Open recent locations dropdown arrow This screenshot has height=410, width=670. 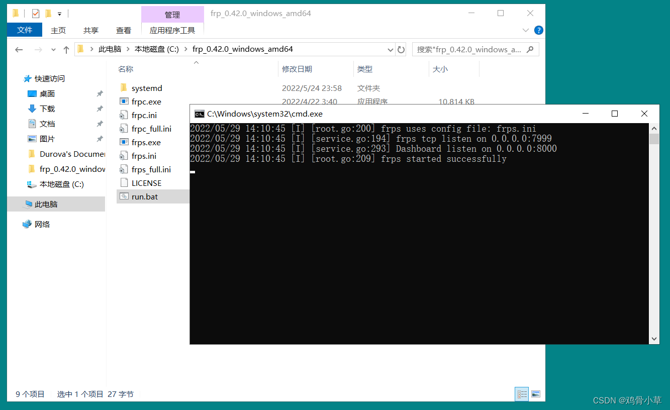[53, 50]
